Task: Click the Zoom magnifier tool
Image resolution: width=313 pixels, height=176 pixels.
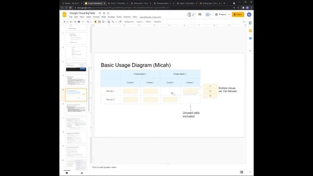Action: pyautogui.click(x=88, y=22)
